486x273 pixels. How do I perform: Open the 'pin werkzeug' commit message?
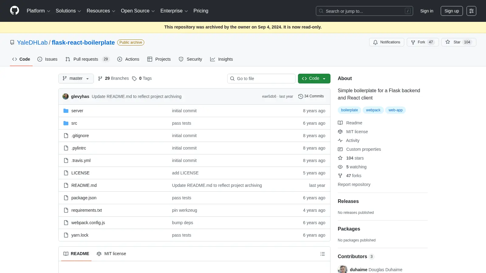(184, 210)
